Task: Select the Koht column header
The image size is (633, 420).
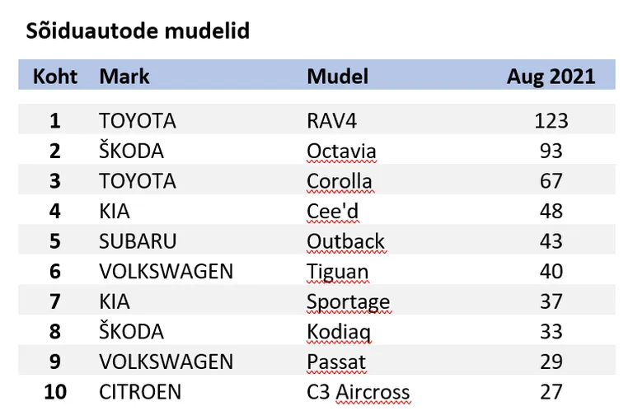Action: click(x=55, y=77)
